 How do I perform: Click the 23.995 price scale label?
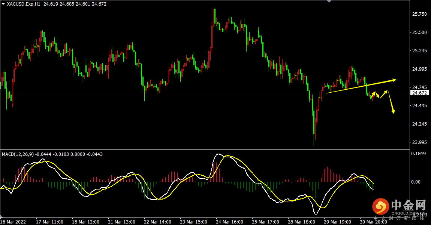coord(419,142)
